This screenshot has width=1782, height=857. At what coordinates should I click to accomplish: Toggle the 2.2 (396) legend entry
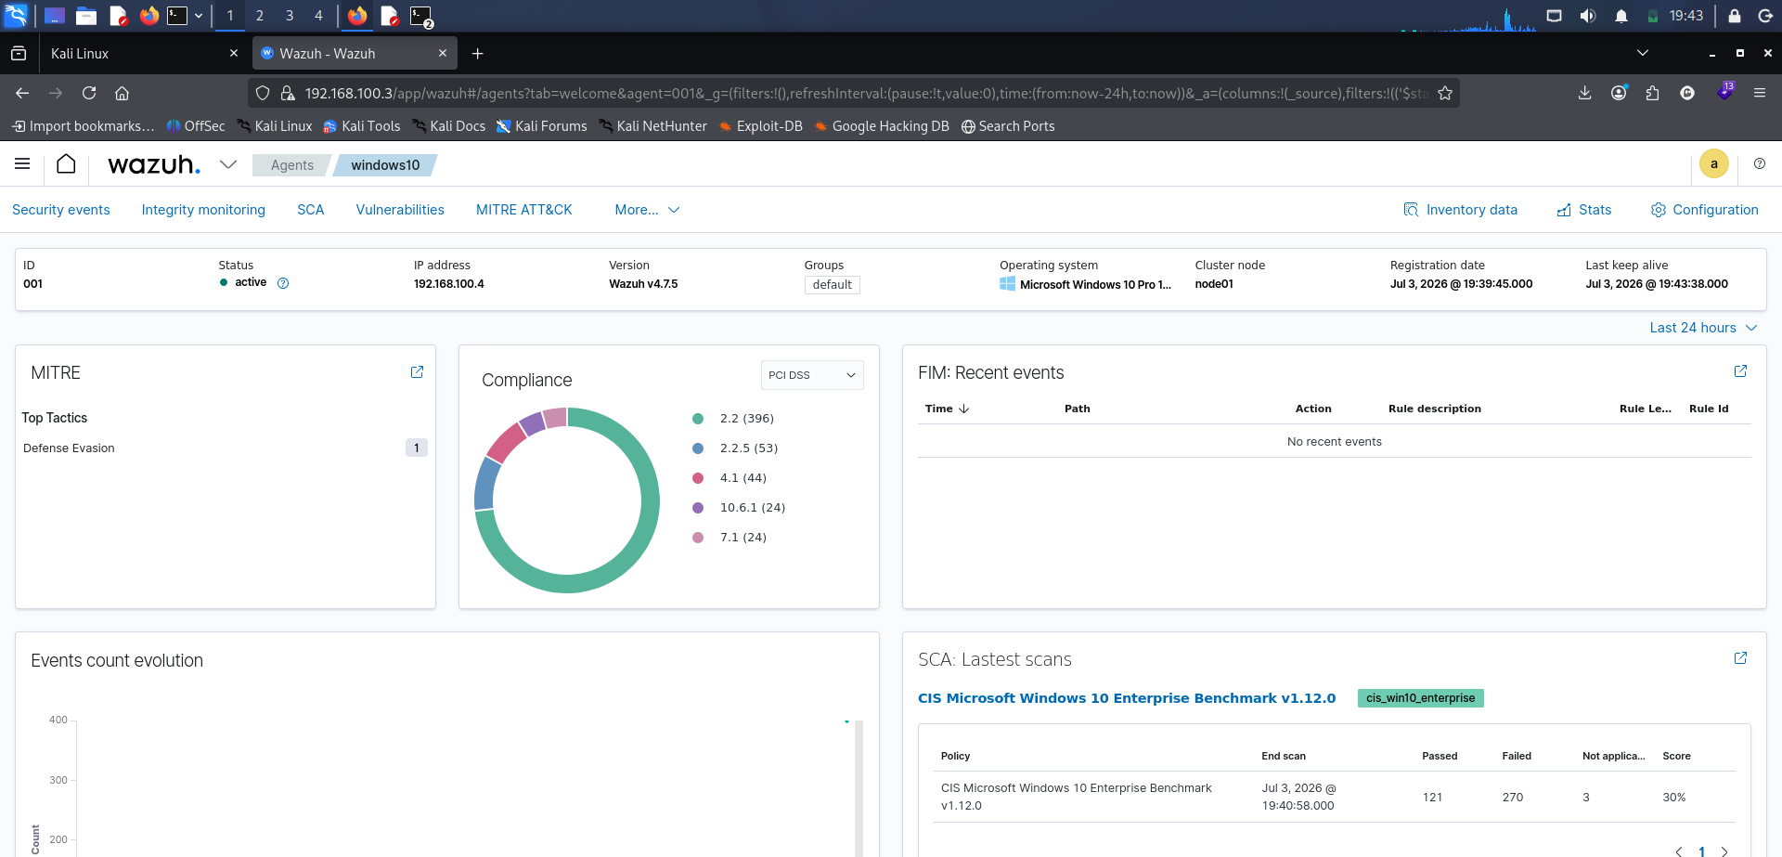[733, 419]
